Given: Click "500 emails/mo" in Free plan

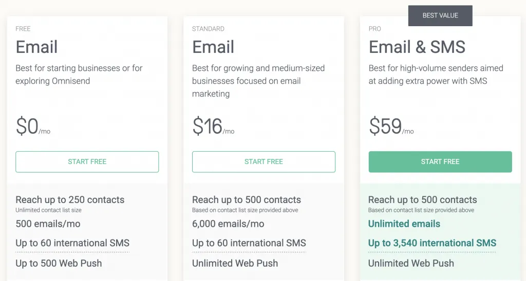Looking at the screenshot, I should [x=48, y=224].
